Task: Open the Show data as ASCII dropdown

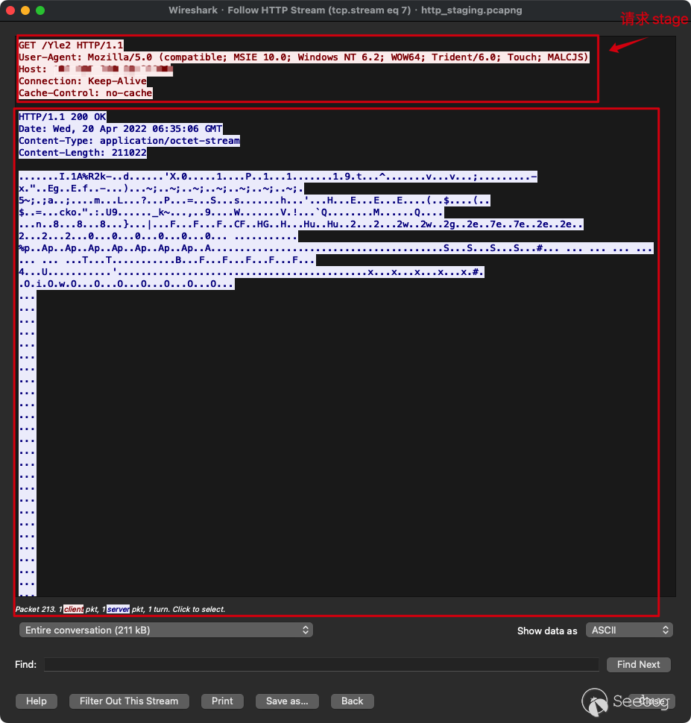Action: pos(629,630)
